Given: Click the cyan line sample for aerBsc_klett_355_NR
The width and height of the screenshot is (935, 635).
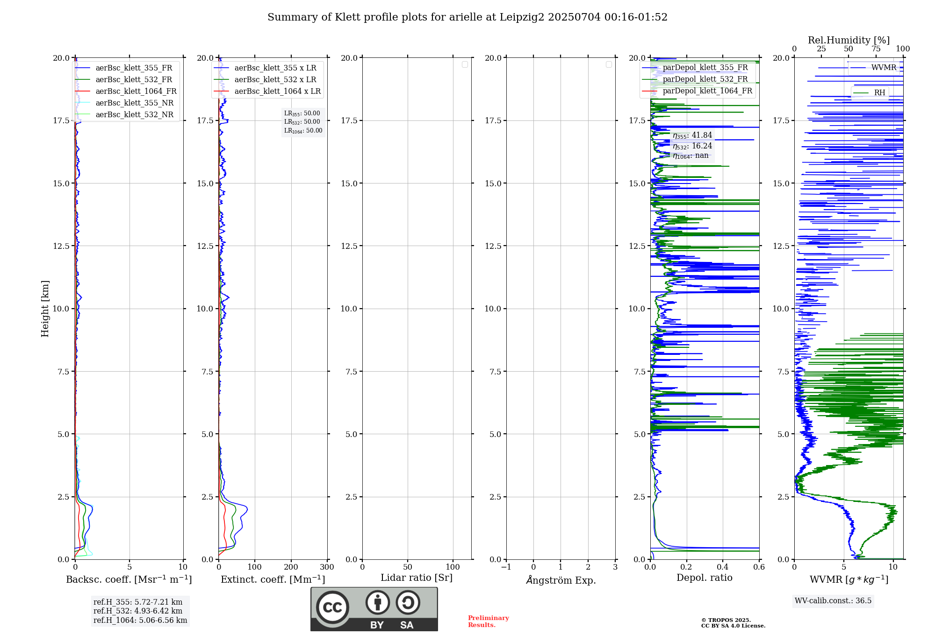Looking at the screenshot, I should [x=82, y=103].
